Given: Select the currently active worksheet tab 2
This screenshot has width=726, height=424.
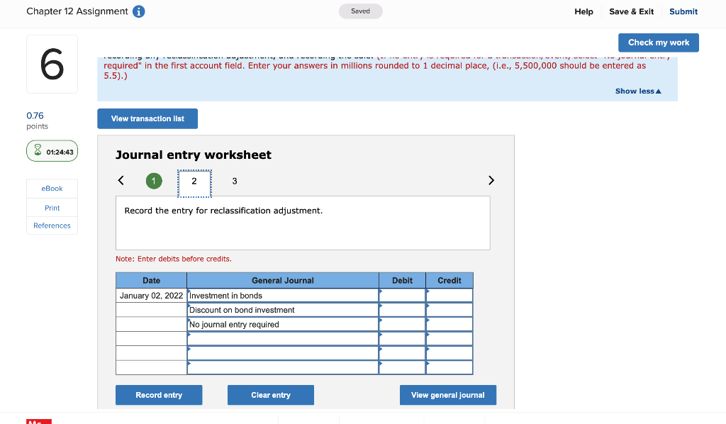Looking at the screenshot, I should click(x=194, y=181).
